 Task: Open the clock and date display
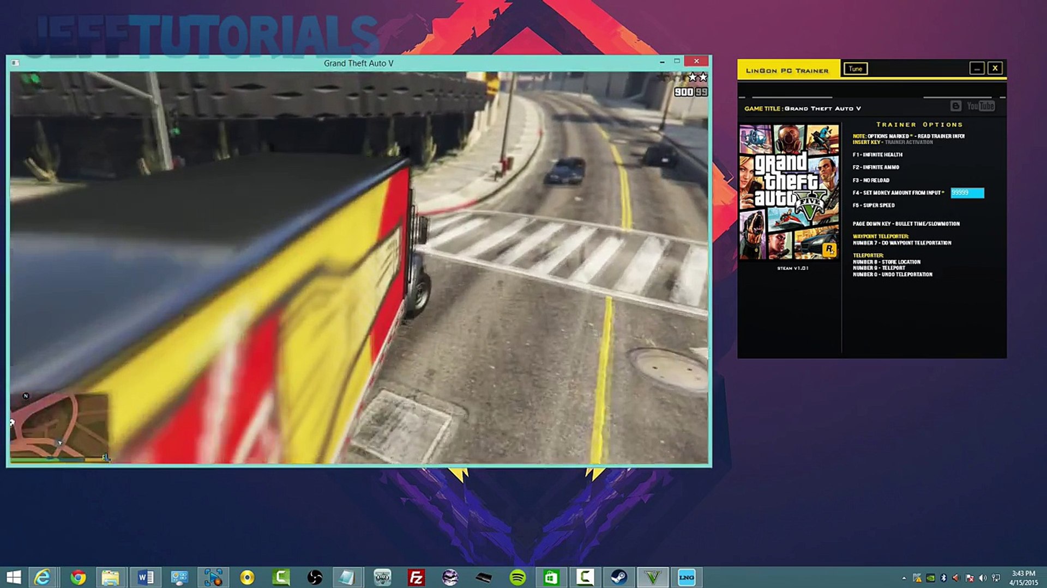1024,578
